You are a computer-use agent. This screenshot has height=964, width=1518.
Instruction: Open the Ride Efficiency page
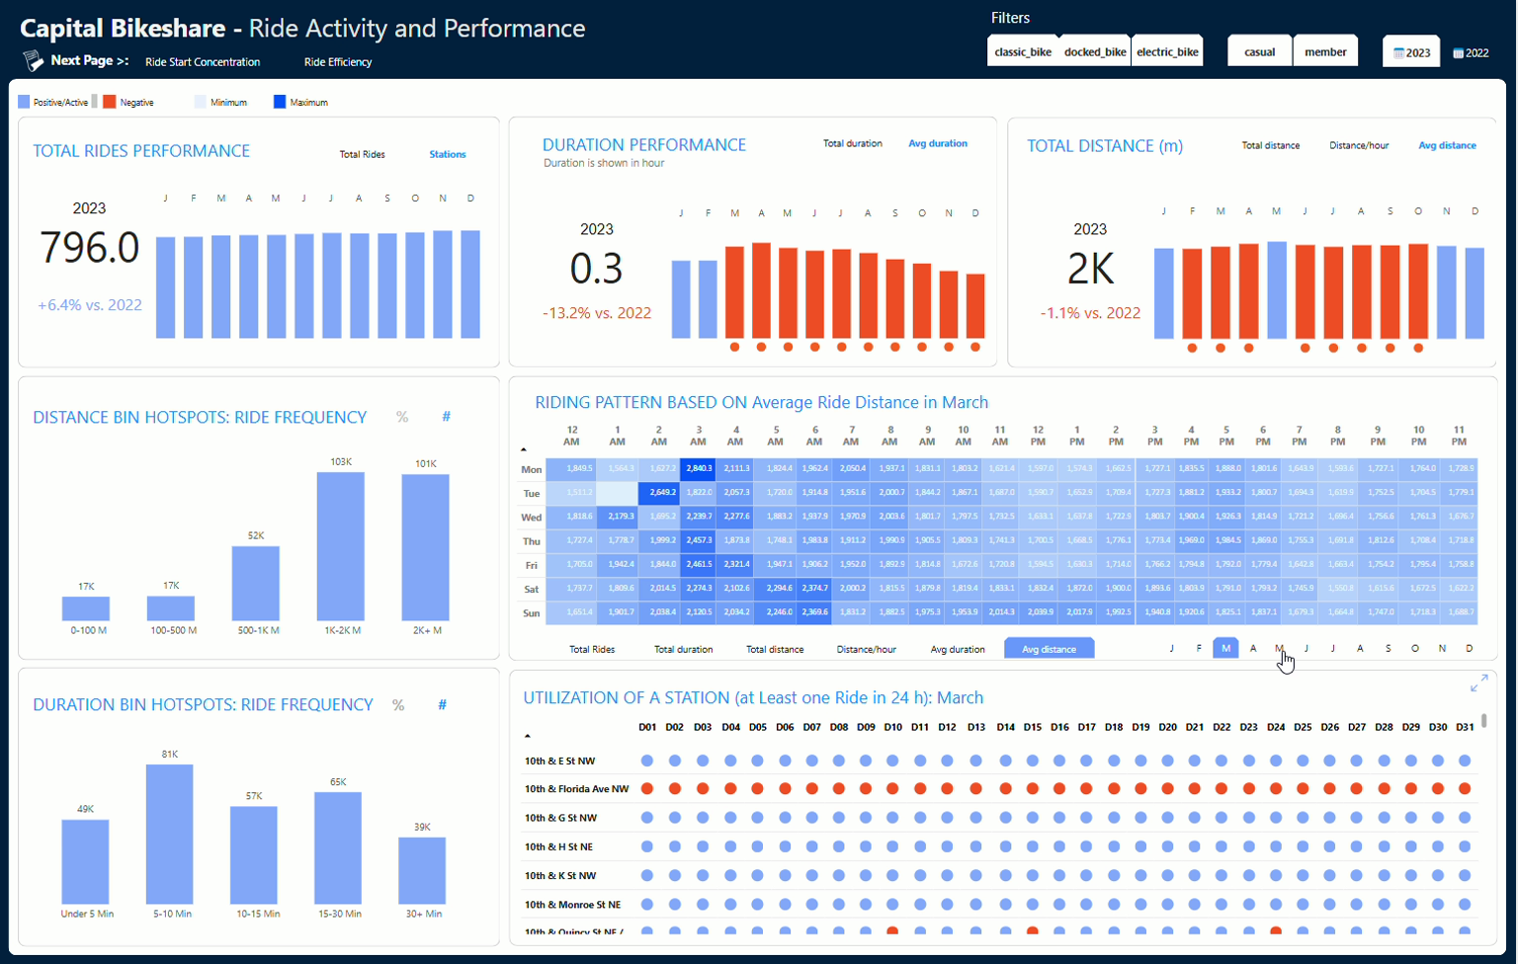point(338,62)
